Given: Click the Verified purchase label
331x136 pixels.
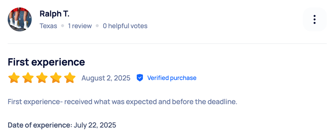Looking at the screenshot, I should 172,78.
